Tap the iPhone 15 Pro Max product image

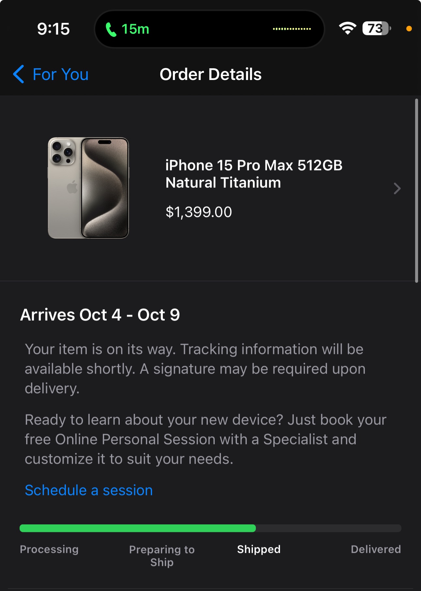(x=88, y=188)
